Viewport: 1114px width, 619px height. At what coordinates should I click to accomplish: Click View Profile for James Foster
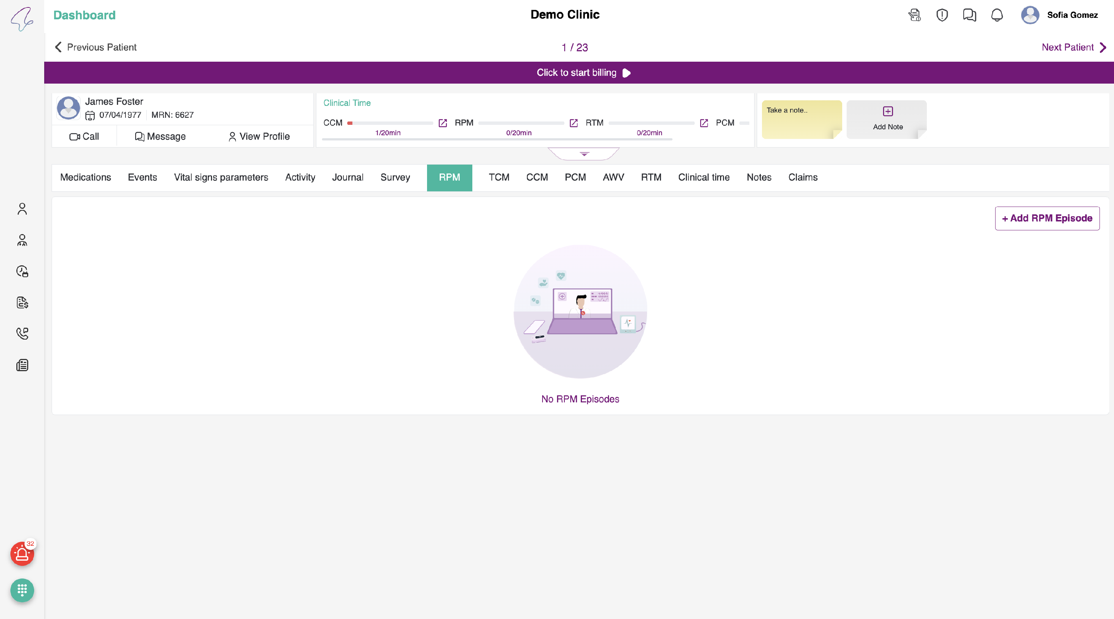(258, 137)
